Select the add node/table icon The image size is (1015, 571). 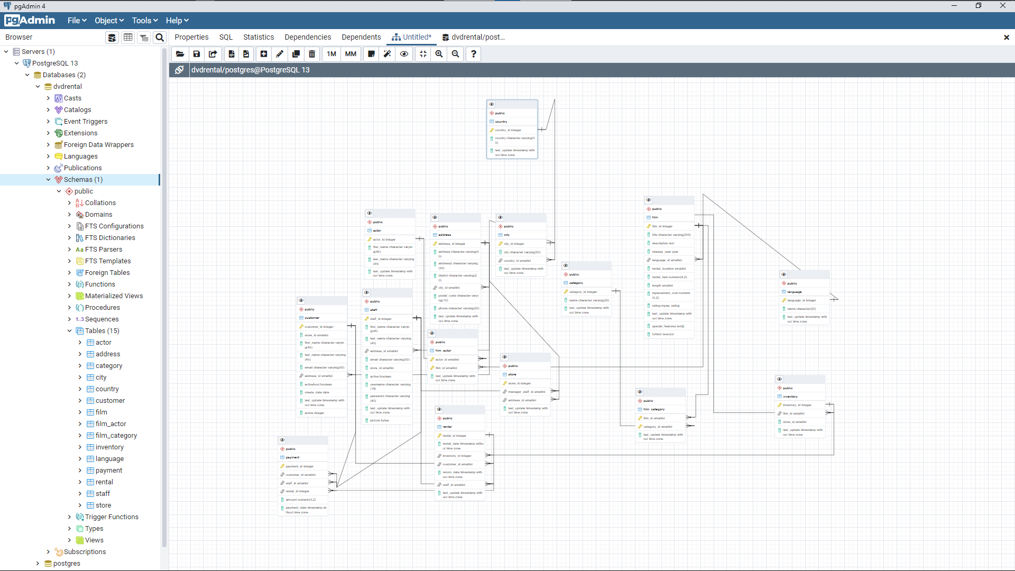[x=263, y=54]
